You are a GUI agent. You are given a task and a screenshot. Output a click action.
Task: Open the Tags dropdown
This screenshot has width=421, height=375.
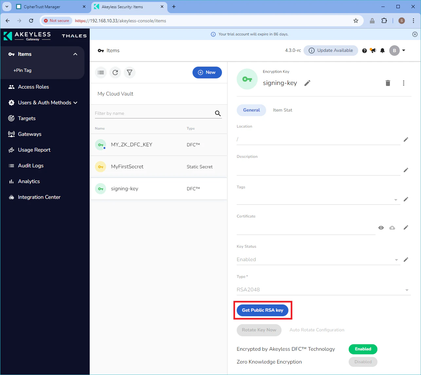(x=396, y=200)
